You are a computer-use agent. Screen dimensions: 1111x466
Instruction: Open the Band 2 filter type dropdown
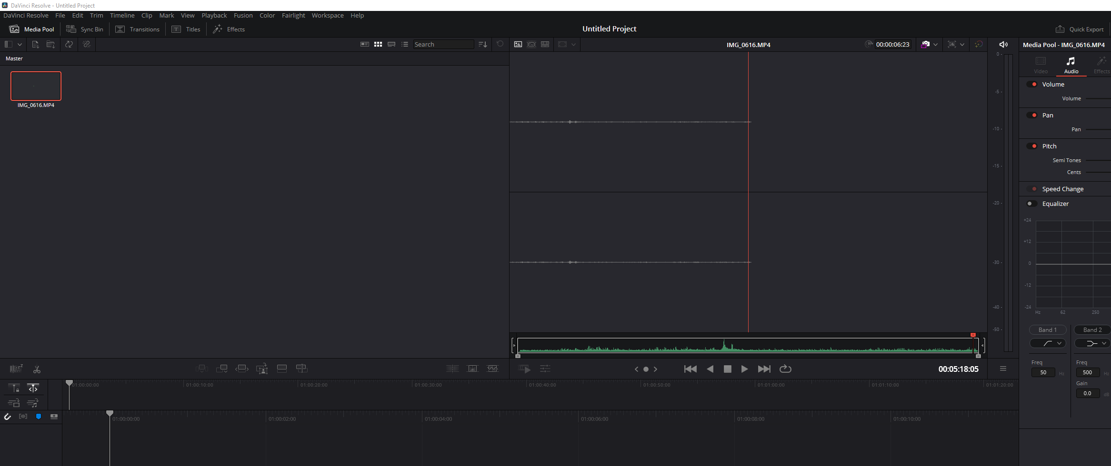(x=1092, y=343)
